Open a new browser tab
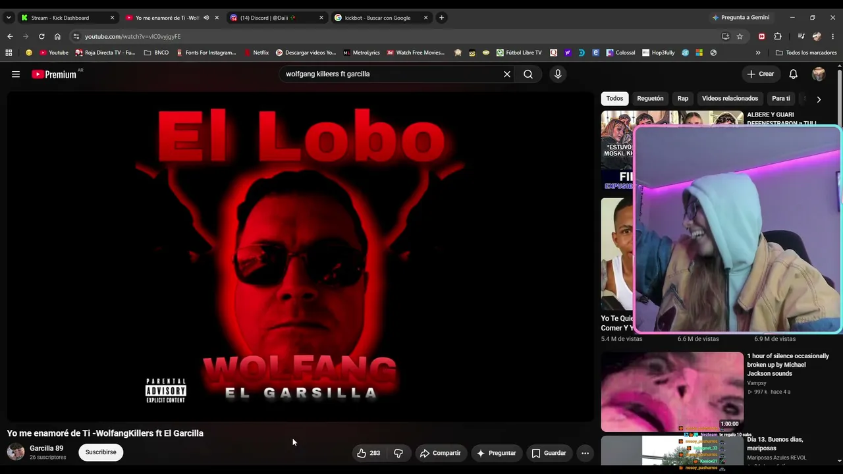This screenshot has width=843, height=474. coord(441,18)
